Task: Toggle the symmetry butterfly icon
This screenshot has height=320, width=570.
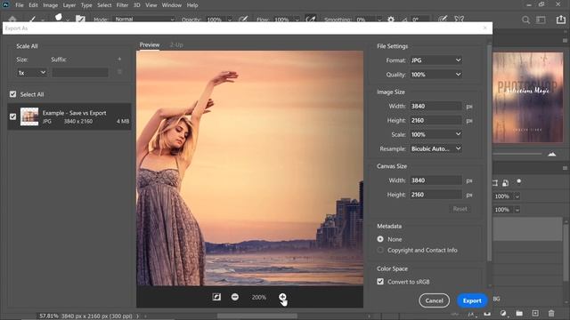Action: tap(460, 20)
